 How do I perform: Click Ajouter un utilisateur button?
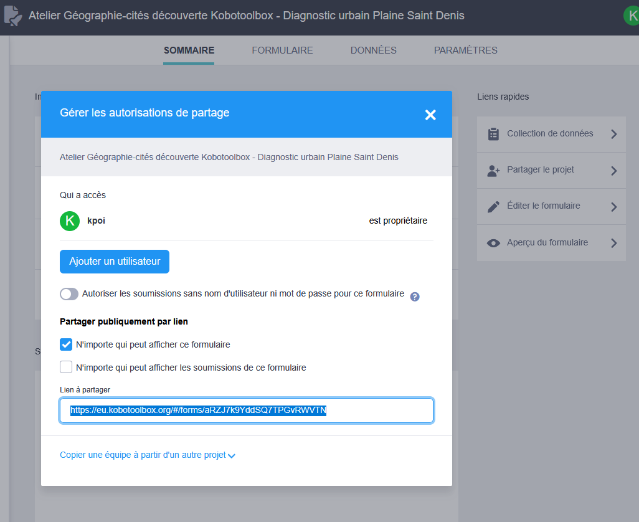[x=115, y=262]
